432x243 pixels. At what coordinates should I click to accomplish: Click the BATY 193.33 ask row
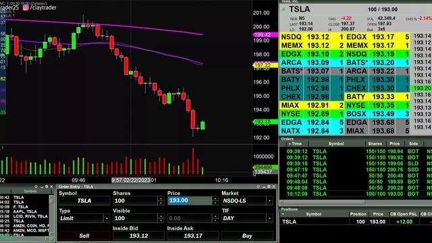coord(377,97)
